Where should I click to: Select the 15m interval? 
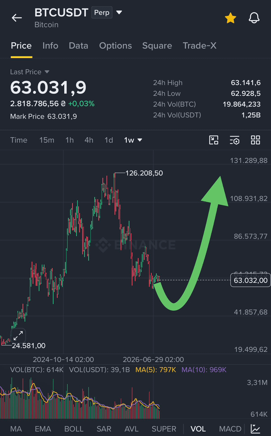(47, 140)
